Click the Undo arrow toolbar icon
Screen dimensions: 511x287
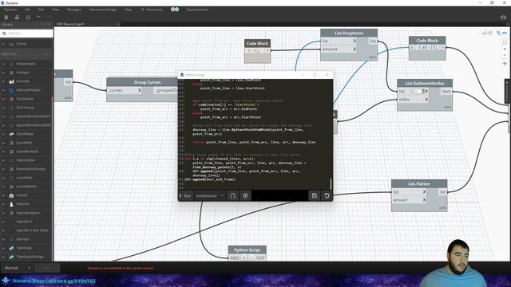coord(39,17)
